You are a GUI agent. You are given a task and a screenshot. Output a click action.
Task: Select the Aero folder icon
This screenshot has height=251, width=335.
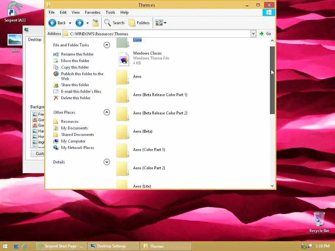123,77
